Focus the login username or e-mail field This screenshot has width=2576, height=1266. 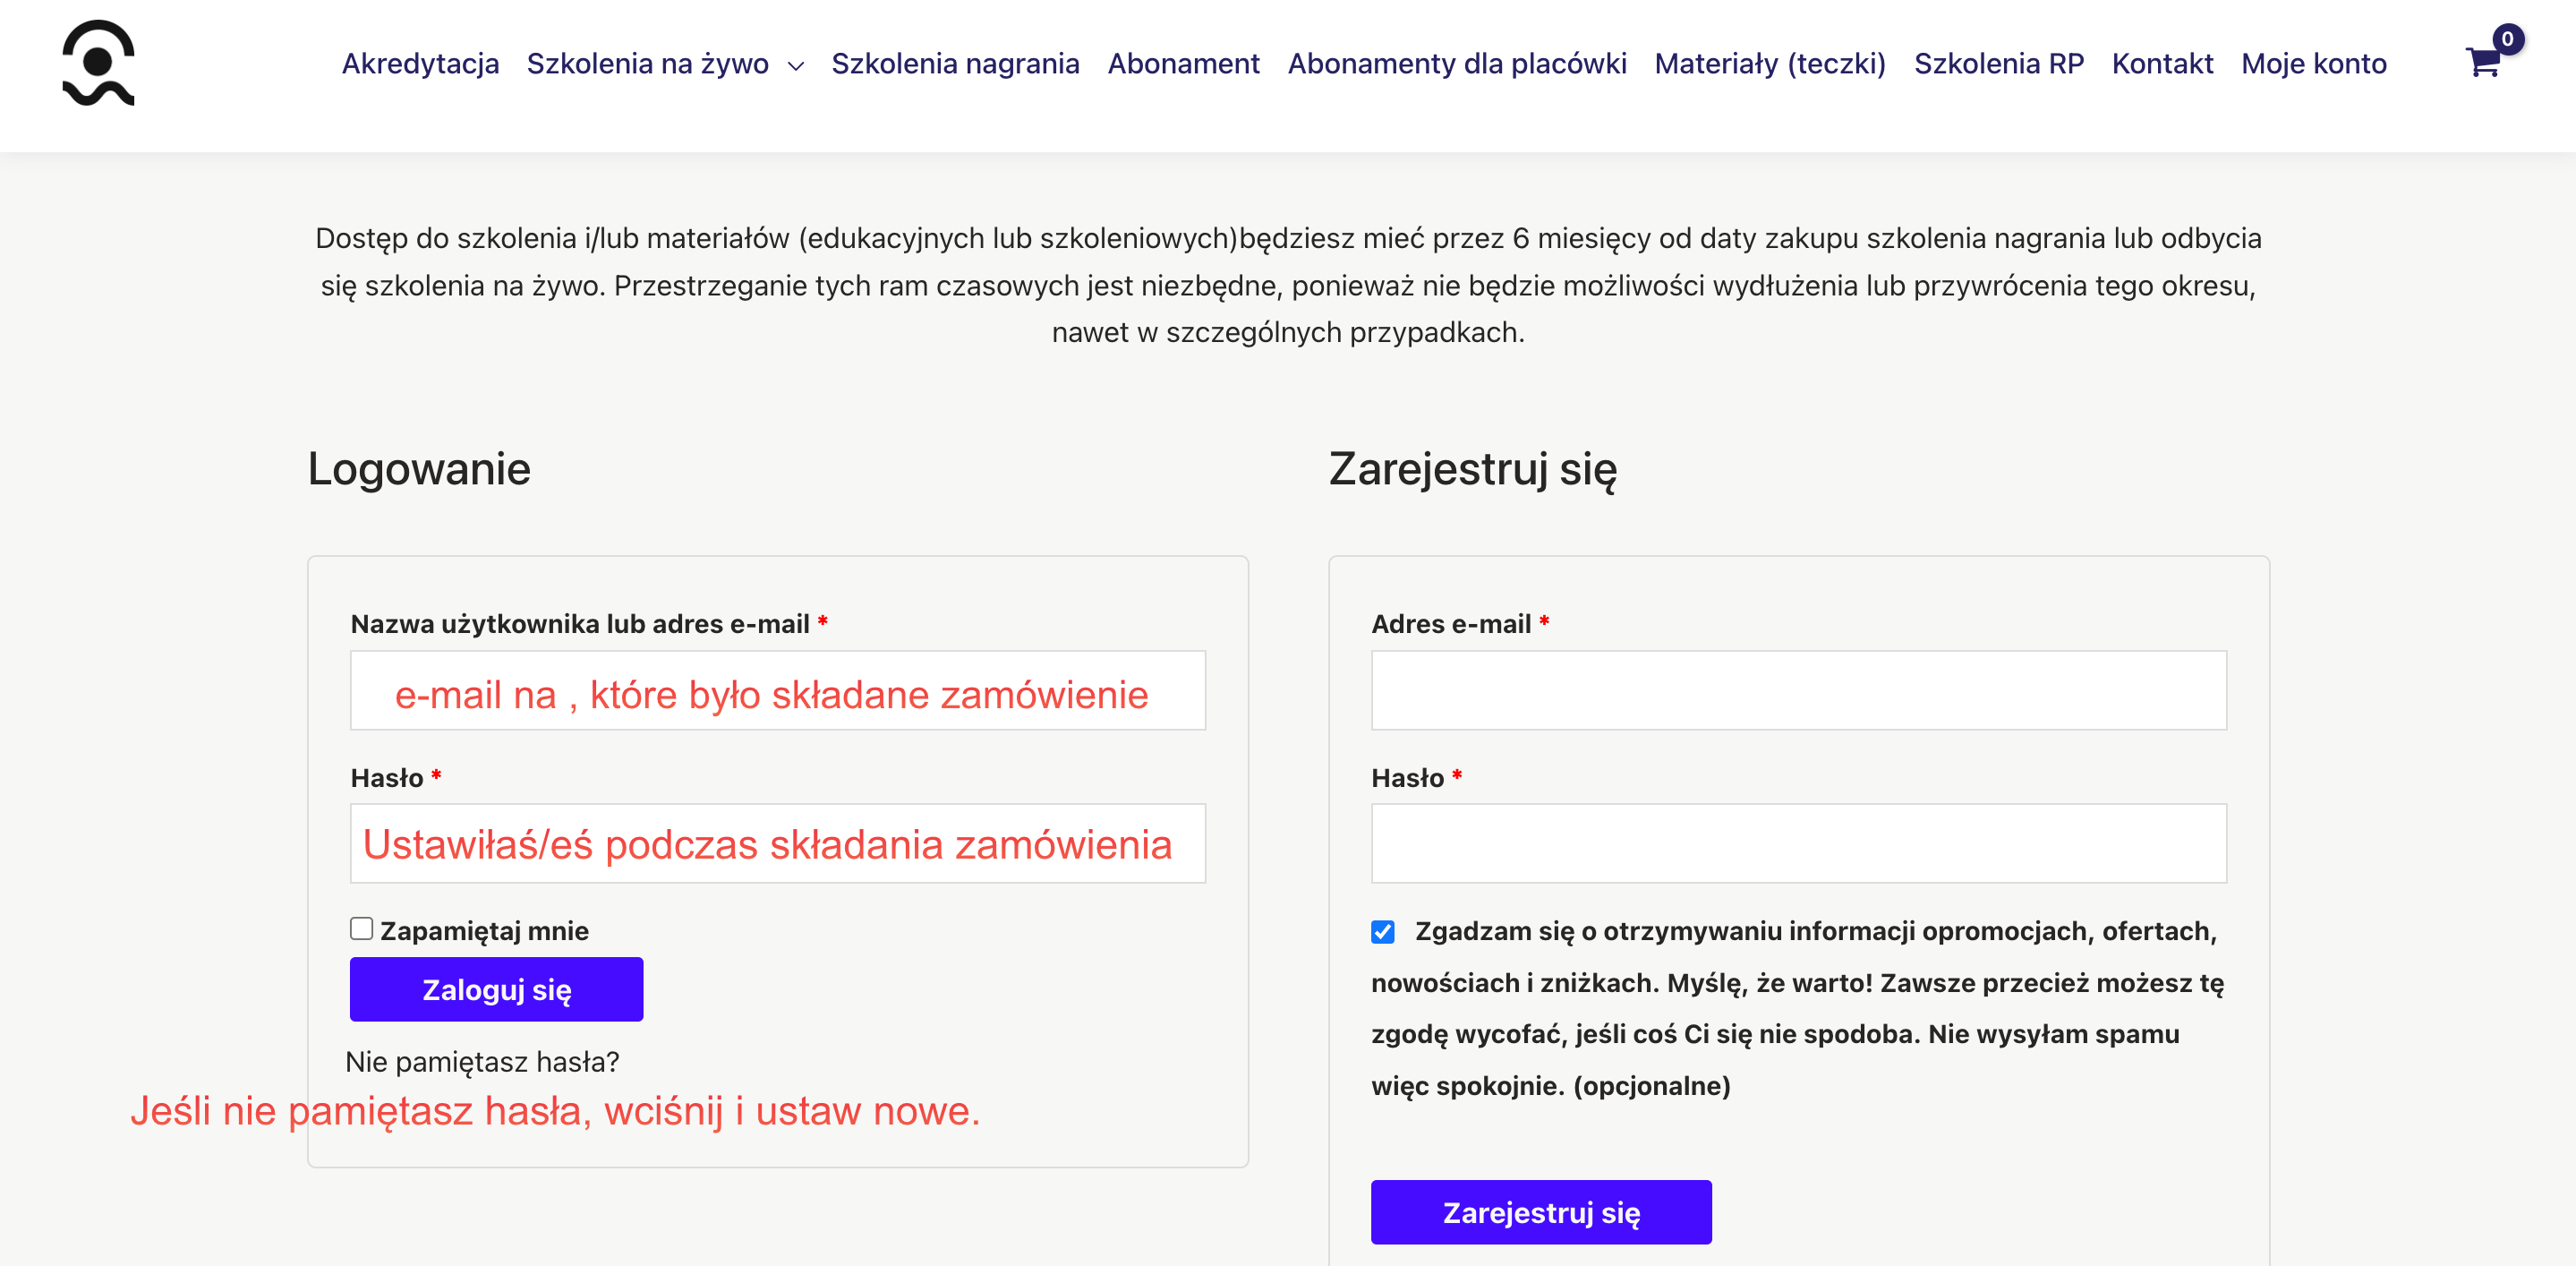(777, 690)
